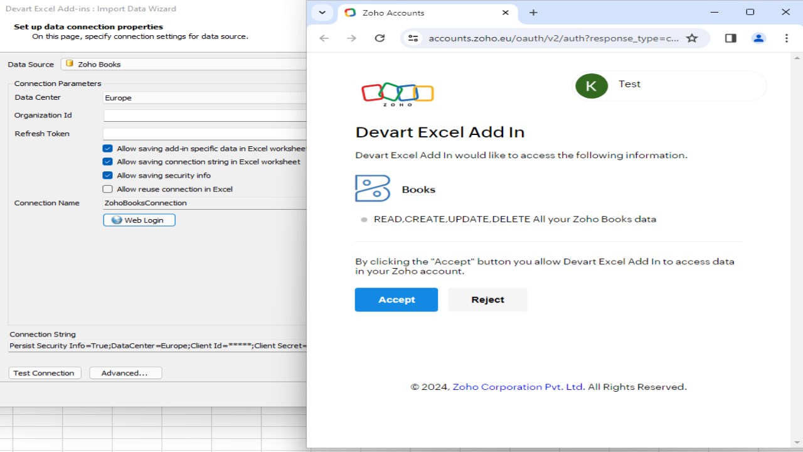The image size is (803, 452).
Task: Click the Devart Excel Add In heading
Action: click(x=440, y=132)
